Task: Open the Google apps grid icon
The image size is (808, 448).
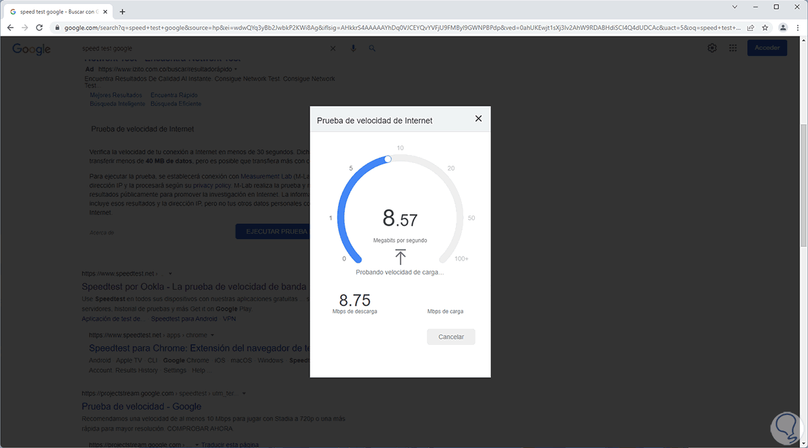Action: 733,48
